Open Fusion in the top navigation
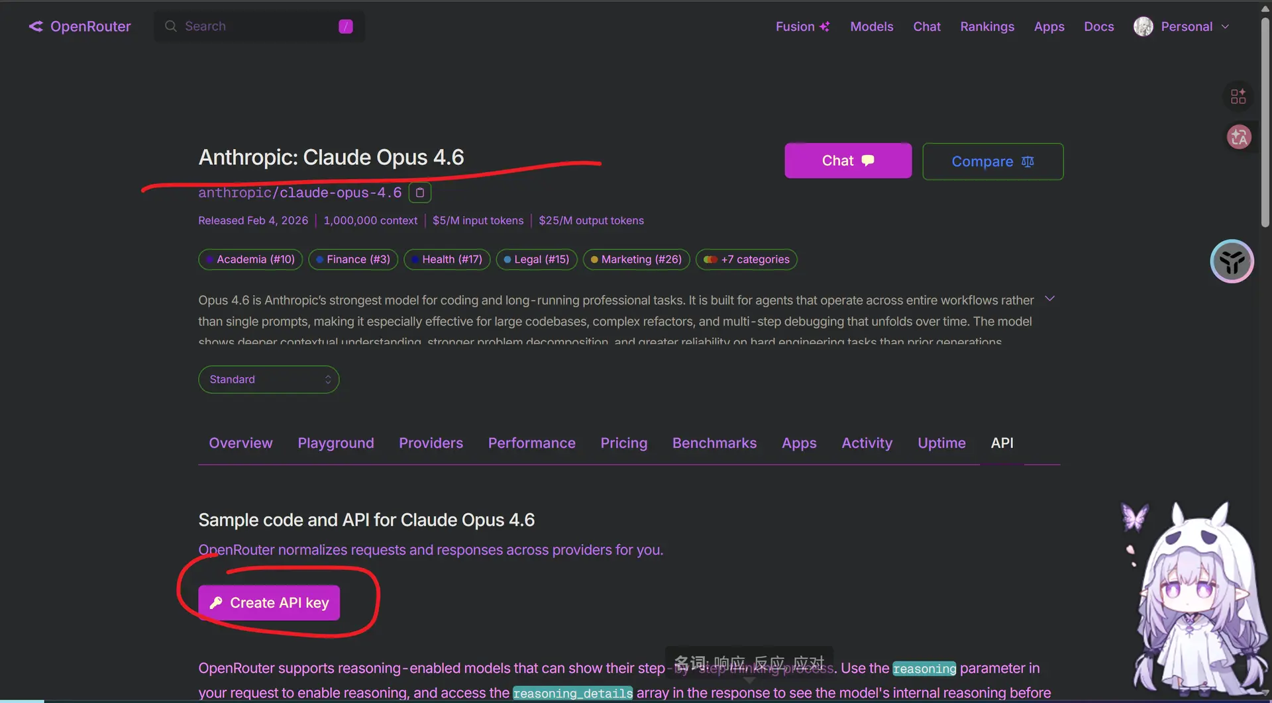This screenshot has width=1272, height=703. click(x=803, y=26)
